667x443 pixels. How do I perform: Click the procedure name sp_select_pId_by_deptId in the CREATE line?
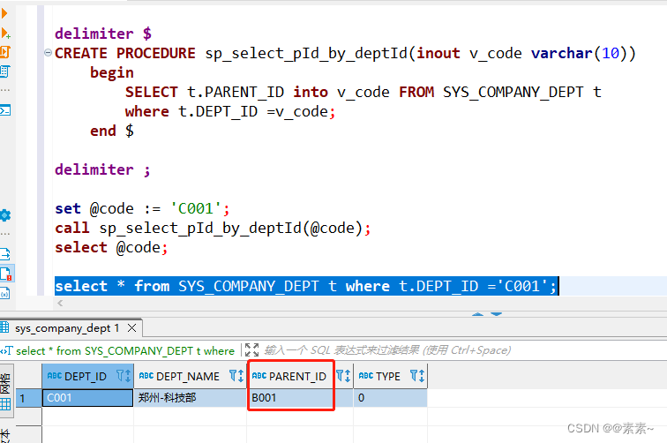[x=306, y=53]
